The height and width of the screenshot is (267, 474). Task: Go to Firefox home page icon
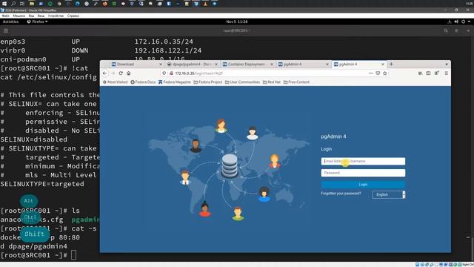pyautogui.click(x=128, y=73)
